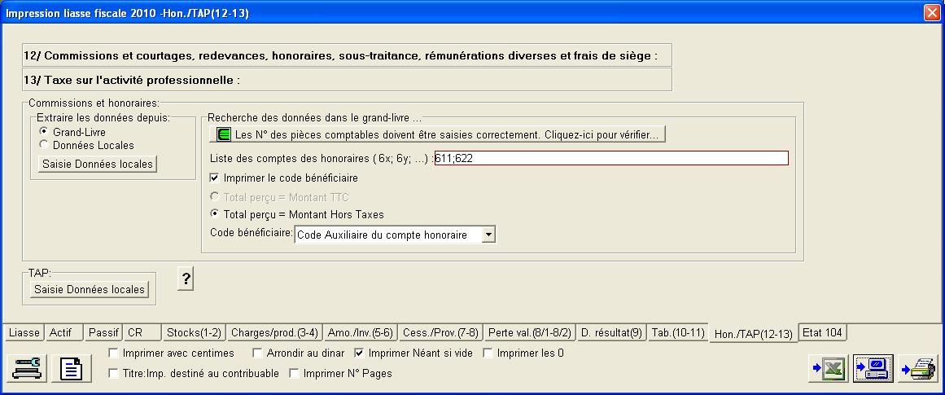Click the screen preview icon button
945x395 pixels.
[873, 369]
